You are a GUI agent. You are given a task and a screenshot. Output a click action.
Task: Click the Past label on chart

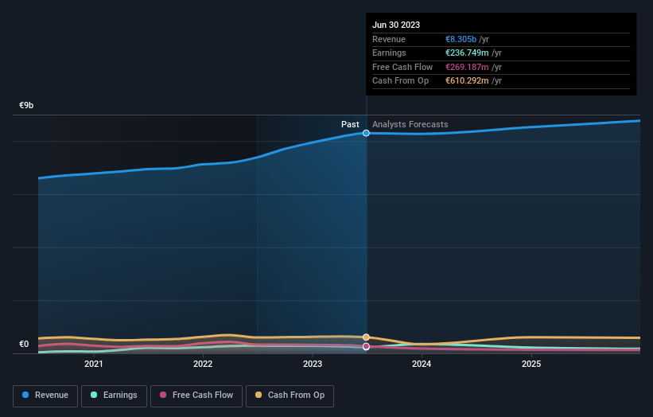[x=350, y=124]
